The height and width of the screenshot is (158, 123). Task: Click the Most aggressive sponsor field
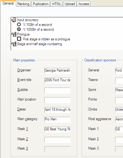click(x=119, y=119)
